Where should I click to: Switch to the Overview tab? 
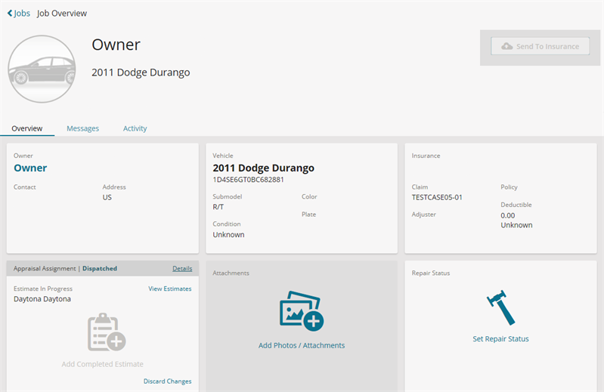coord(27,128)
